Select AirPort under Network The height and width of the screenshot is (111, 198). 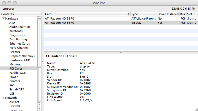tap(14, 102)
